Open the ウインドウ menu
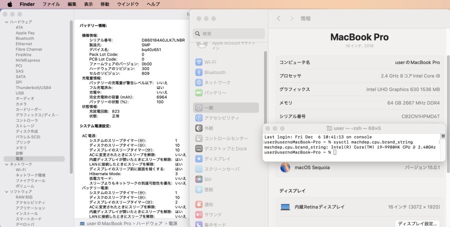 [128, 4]
